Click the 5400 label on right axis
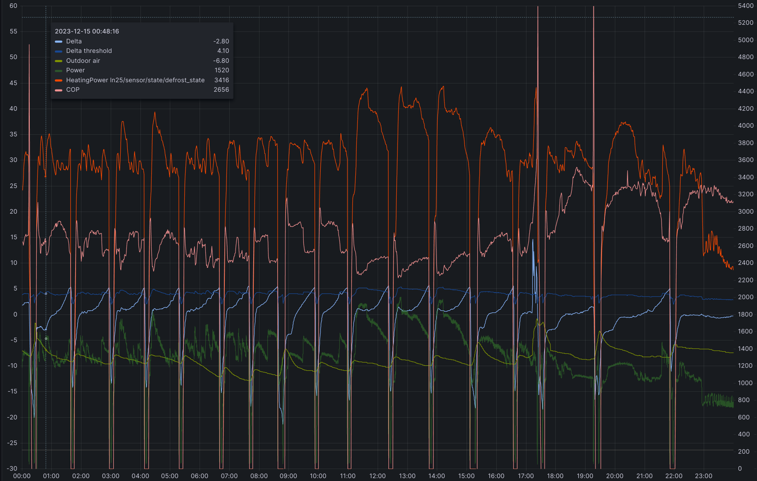 [x=745, y=6]
